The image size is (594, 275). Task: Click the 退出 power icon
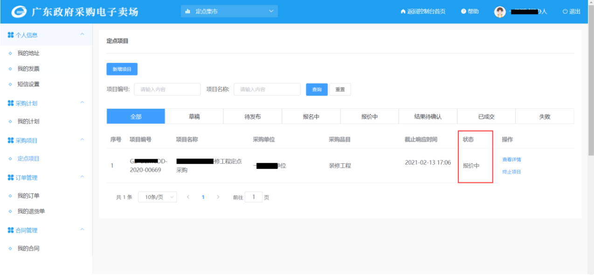565,12
